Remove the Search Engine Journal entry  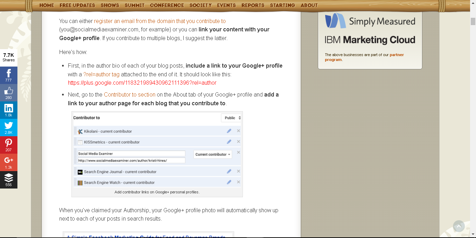point(238,171)
